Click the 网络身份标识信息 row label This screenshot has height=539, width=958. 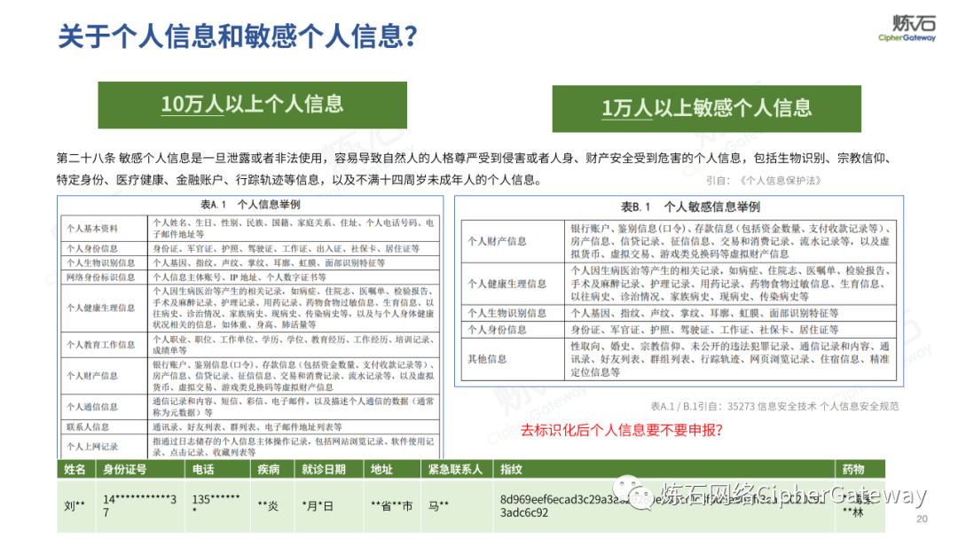click(101, 277)
